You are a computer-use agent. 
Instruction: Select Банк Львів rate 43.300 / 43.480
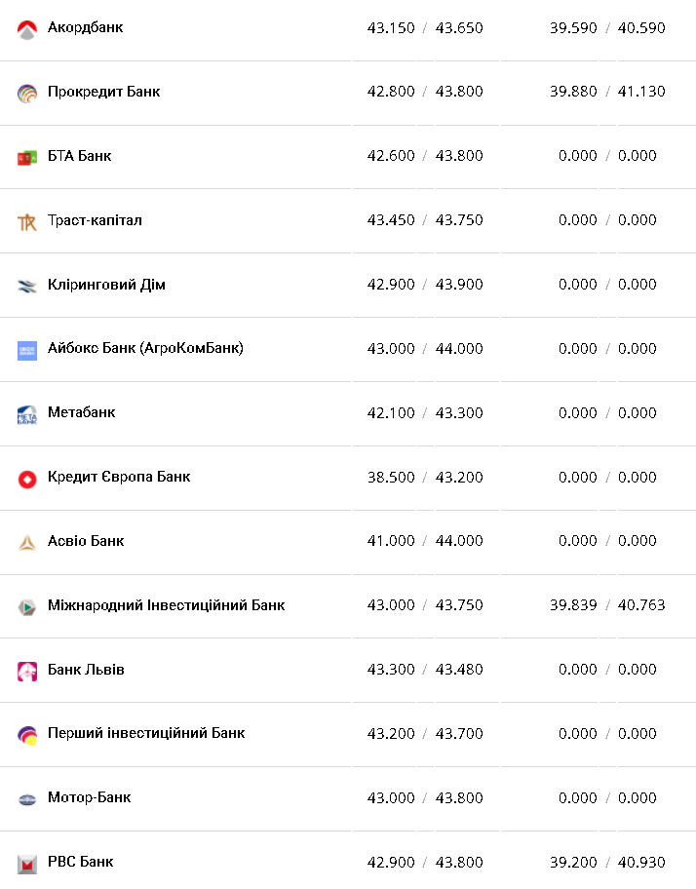pos(425,670)
